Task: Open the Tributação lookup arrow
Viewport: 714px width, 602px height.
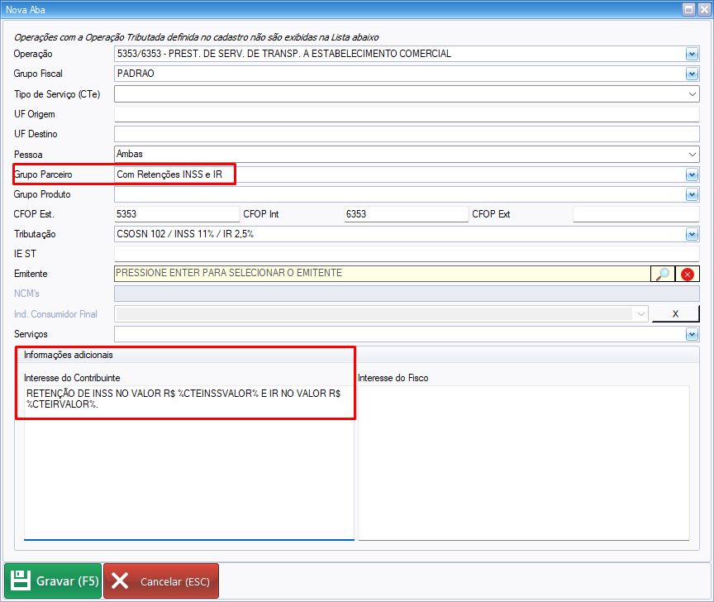Action: [692, 235]
